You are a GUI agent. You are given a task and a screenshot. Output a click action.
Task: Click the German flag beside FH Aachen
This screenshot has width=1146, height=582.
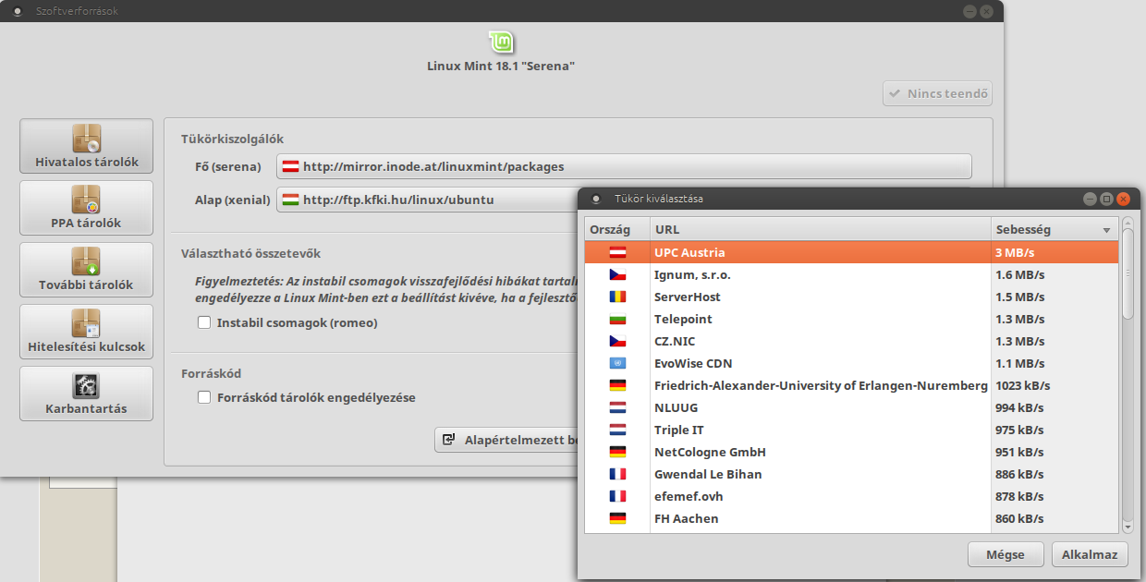tap(617, 518)
